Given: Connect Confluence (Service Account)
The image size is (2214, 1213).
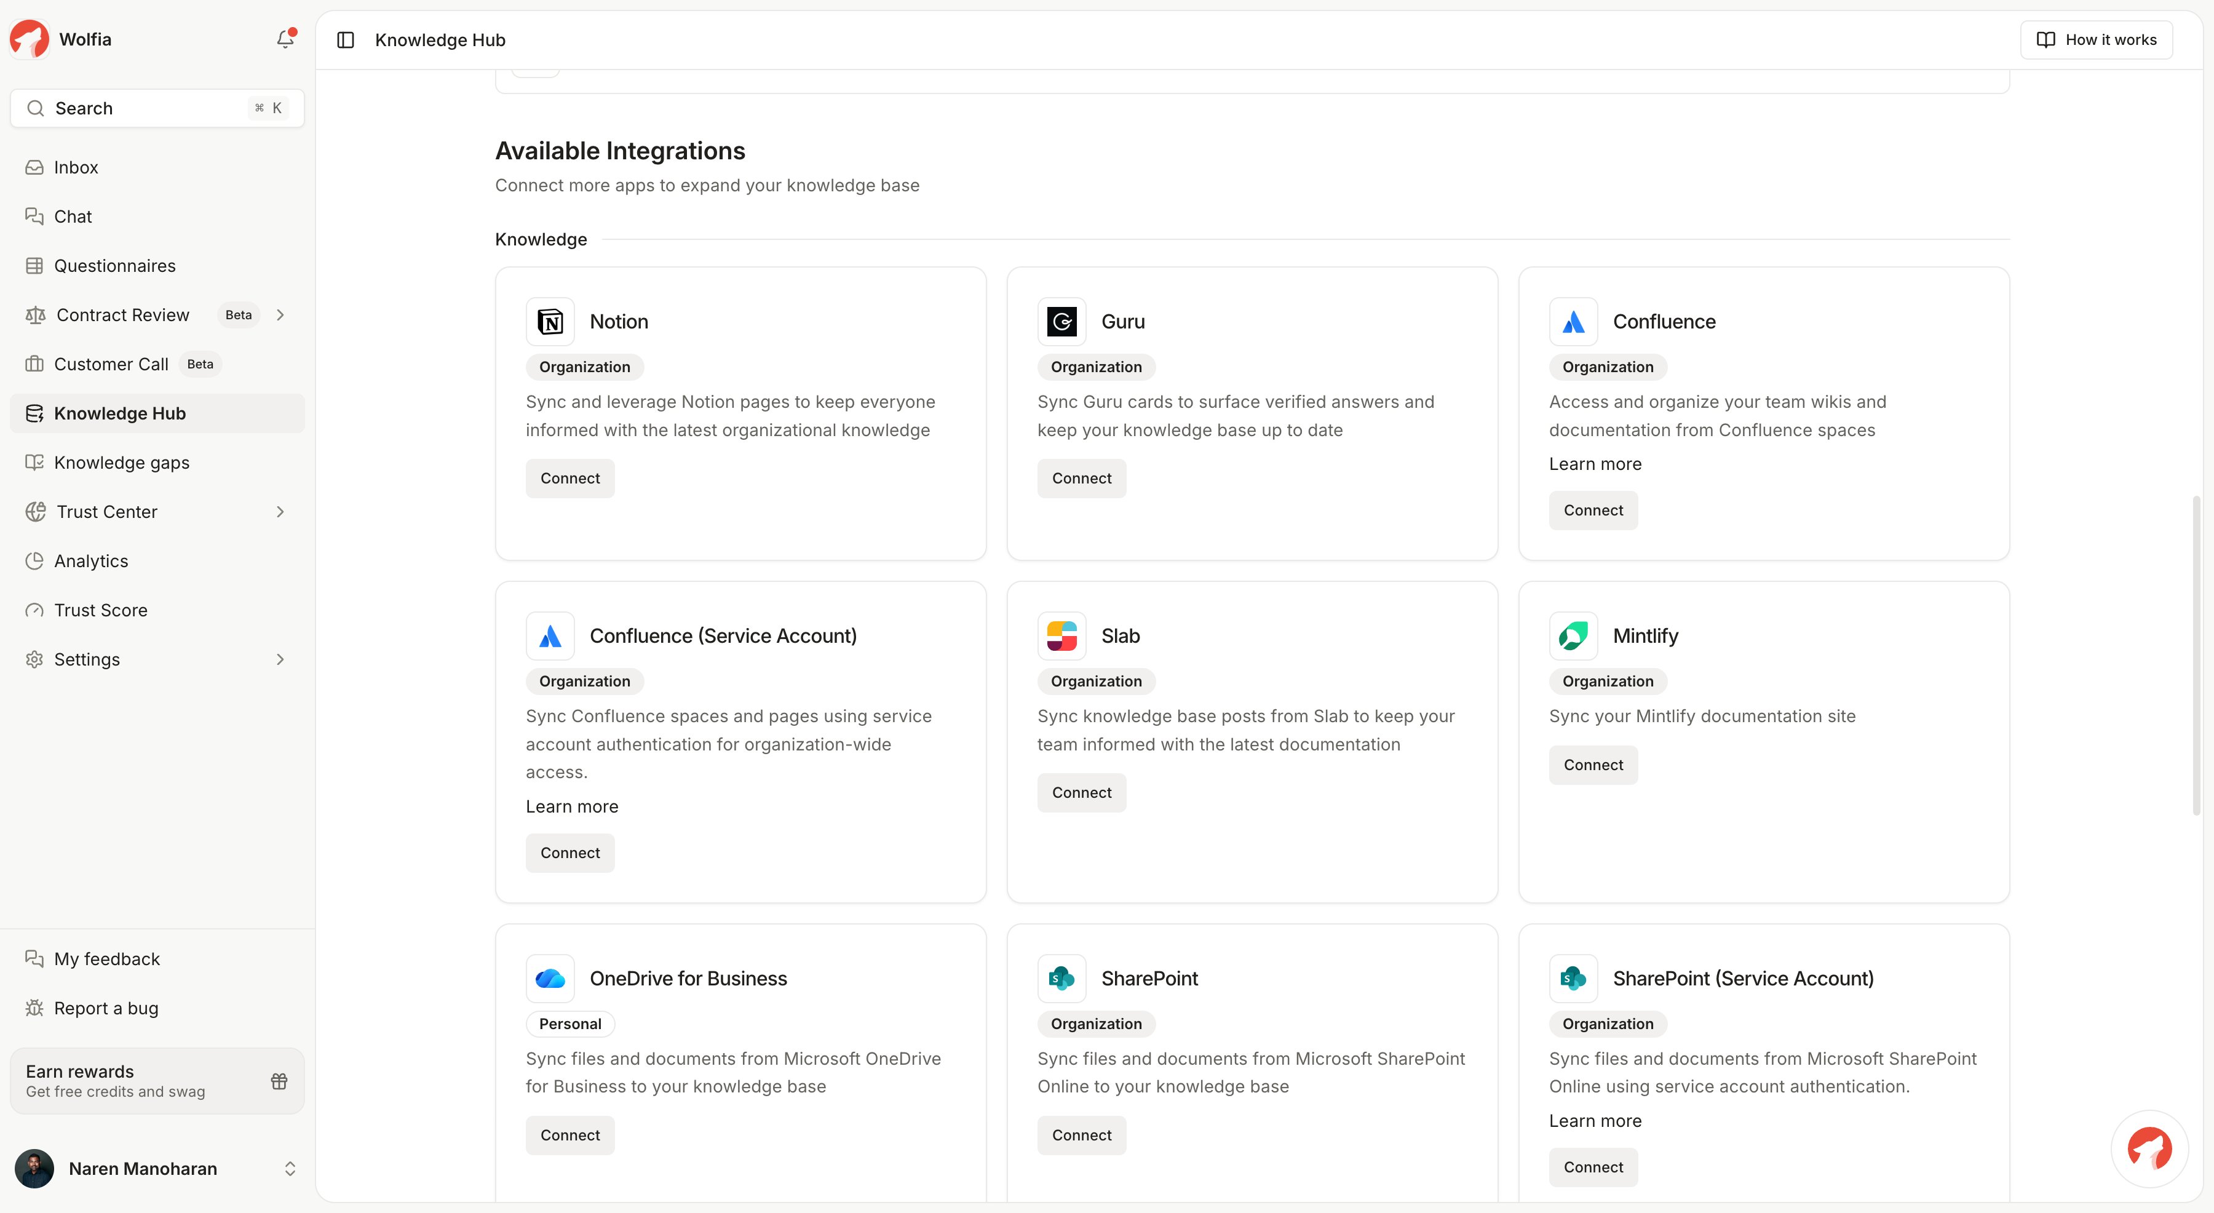Looking at the screenshot, I should (x=570, y=854).
